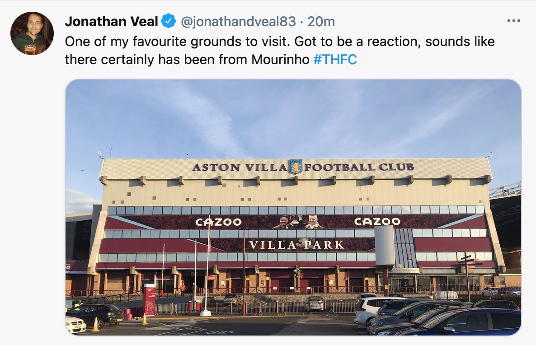
Task: Click the Aston Villa lettering on the stand
Action: 240,168
